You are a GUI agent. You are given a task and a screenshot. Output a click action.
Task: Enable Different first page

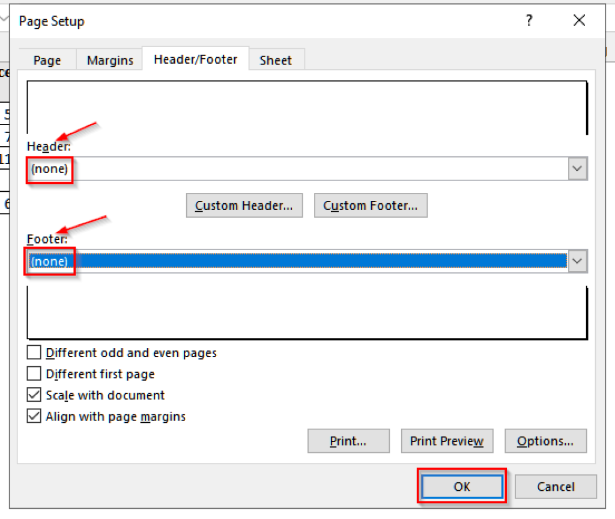tap(34, 373)
